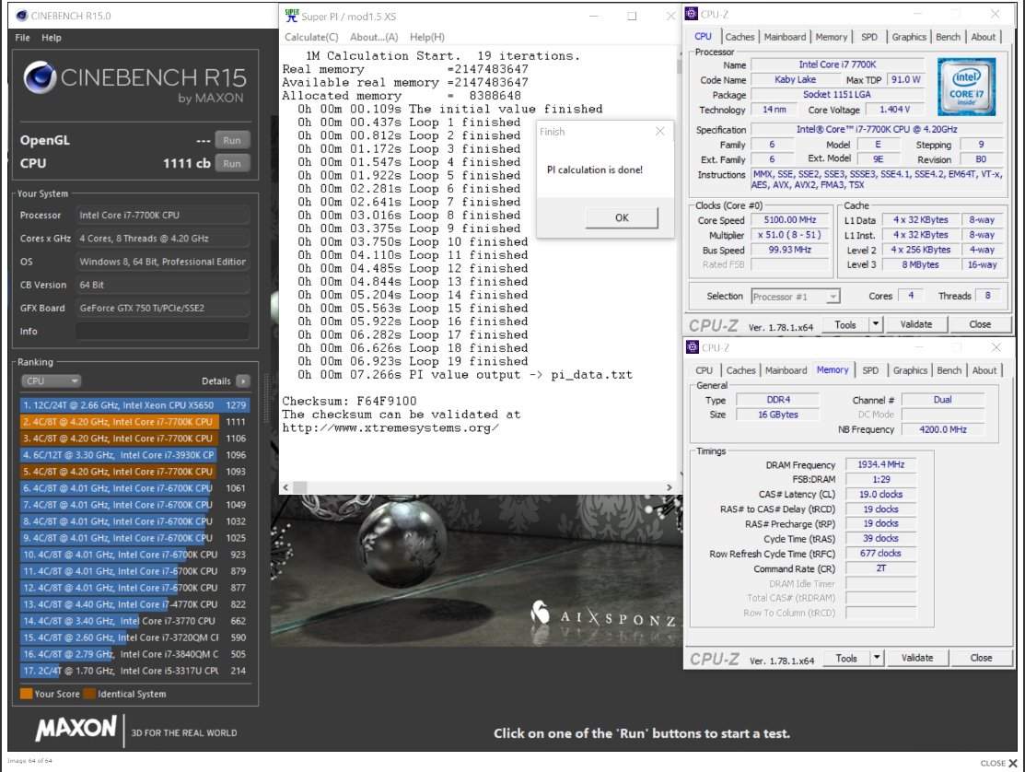Select Bench tab in lower CPU-Z window
Screen dimensions: 1025x772
pos(949,370)
